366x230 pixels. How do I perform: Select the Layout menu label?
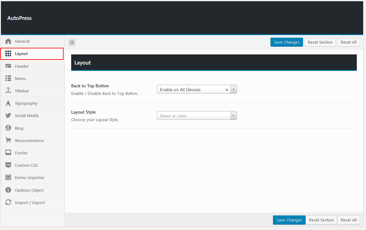tap(21, 54)
